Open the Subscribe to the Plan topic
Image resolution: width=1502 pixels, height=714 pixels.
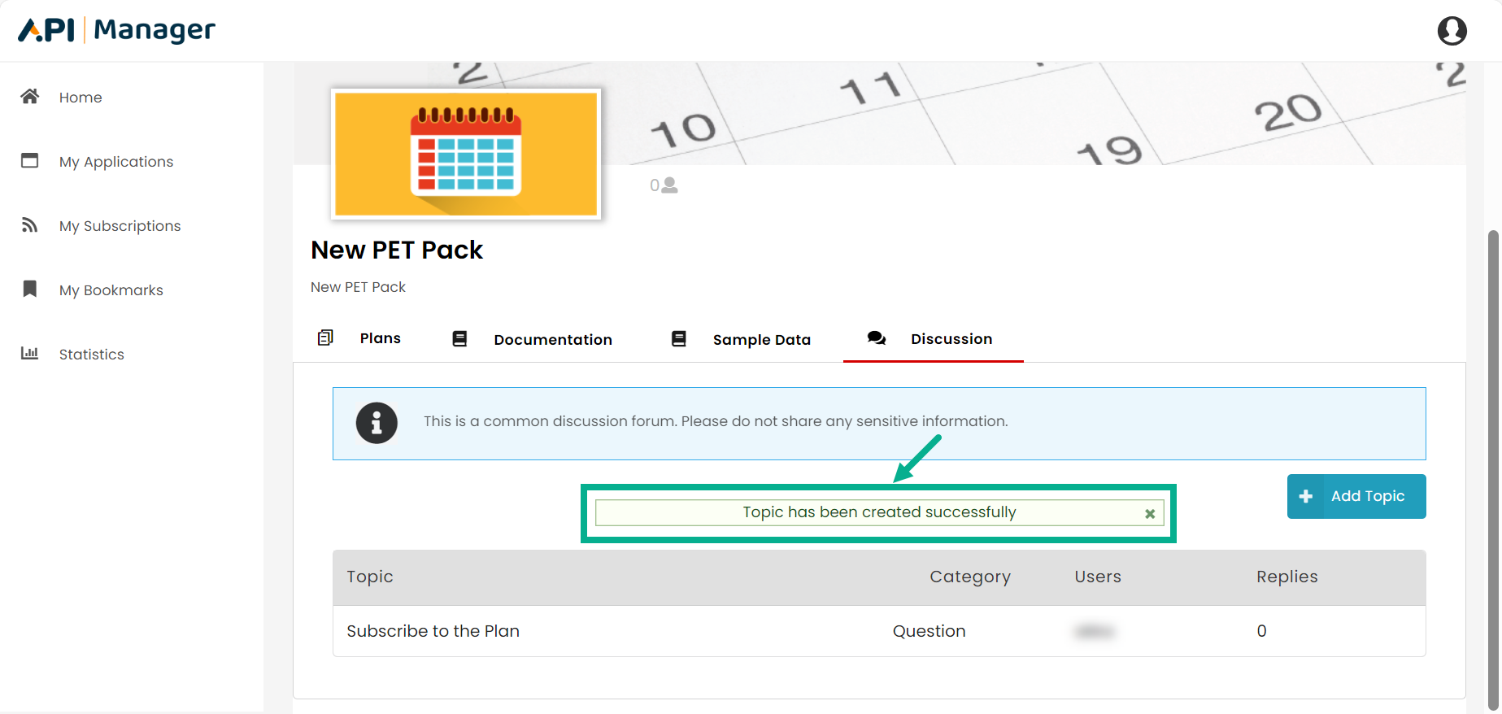click(x=433, y=631)
